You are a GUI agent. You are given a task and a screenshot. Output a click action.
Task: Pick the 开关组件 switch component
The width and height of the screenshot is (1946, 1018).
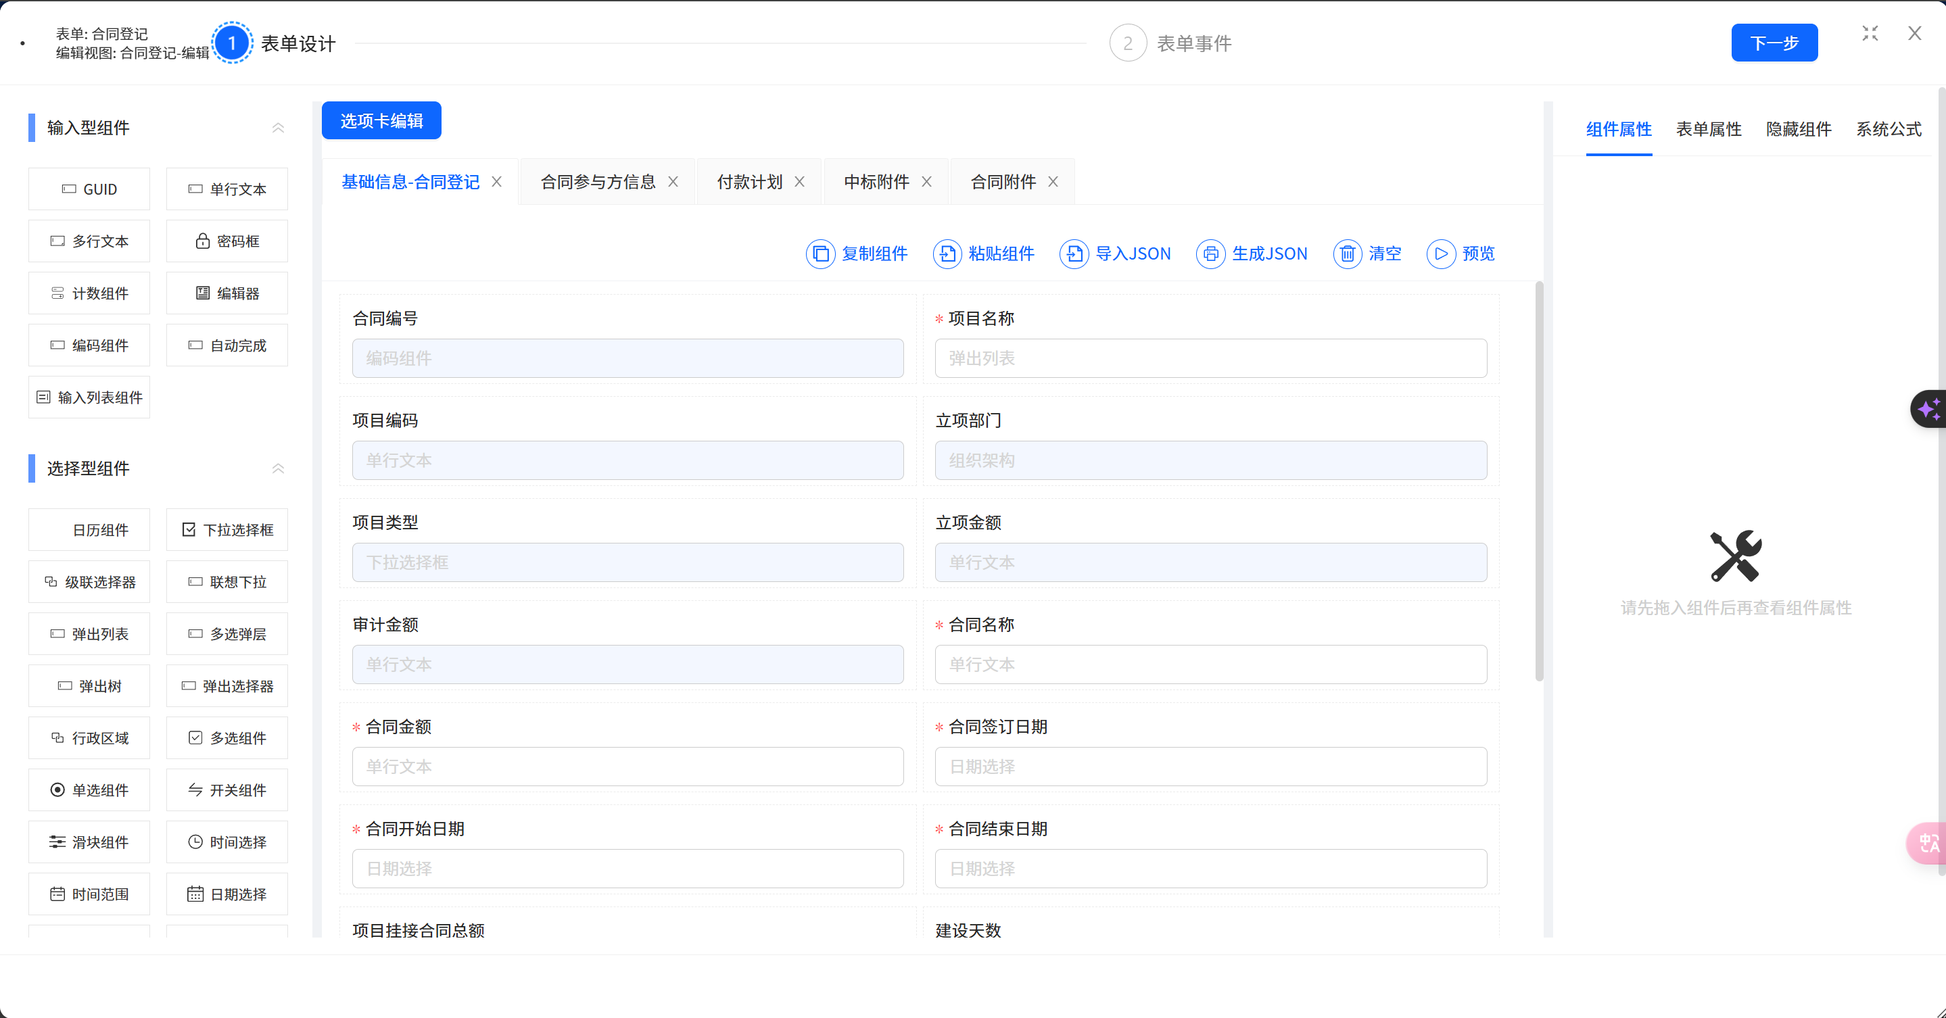[x=227, y=790]
